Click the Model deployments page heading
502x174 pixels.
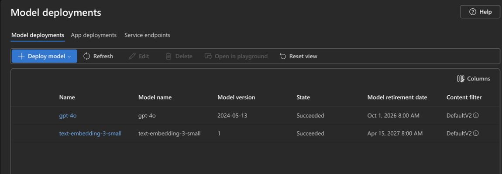(56, 13)
